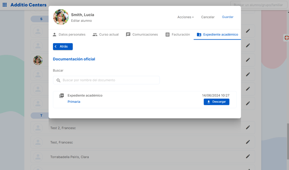Click the Datos personales person icon
The image size is (289, 170).
[x=54, y=34]
